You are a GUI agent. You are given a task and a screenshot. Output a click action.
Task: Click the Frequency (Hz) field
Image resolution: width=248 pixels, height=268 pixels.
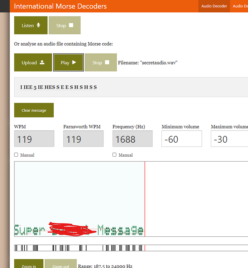(133, 139)
